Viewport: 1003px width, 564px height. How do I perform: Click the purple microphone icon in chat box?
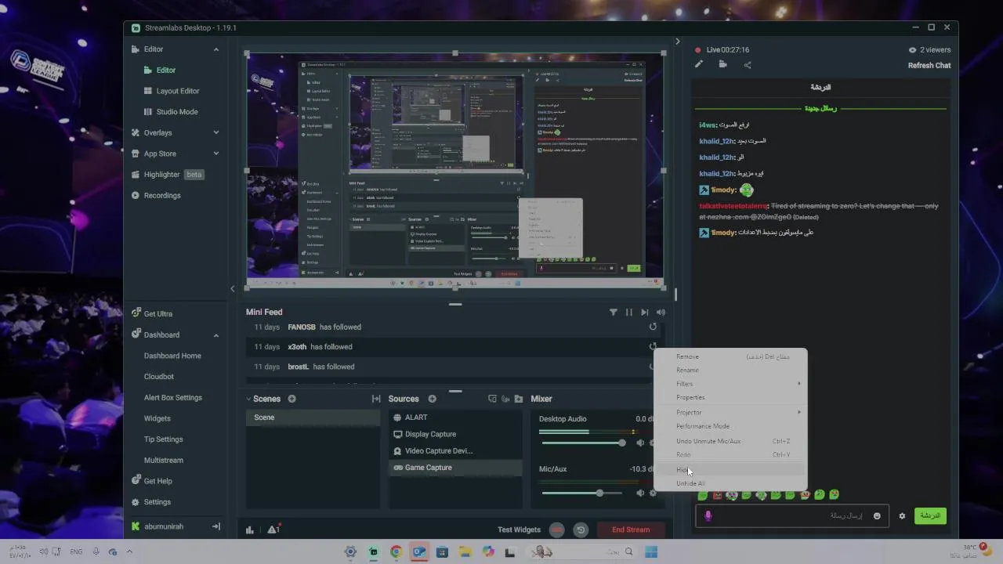click(708, 516)
